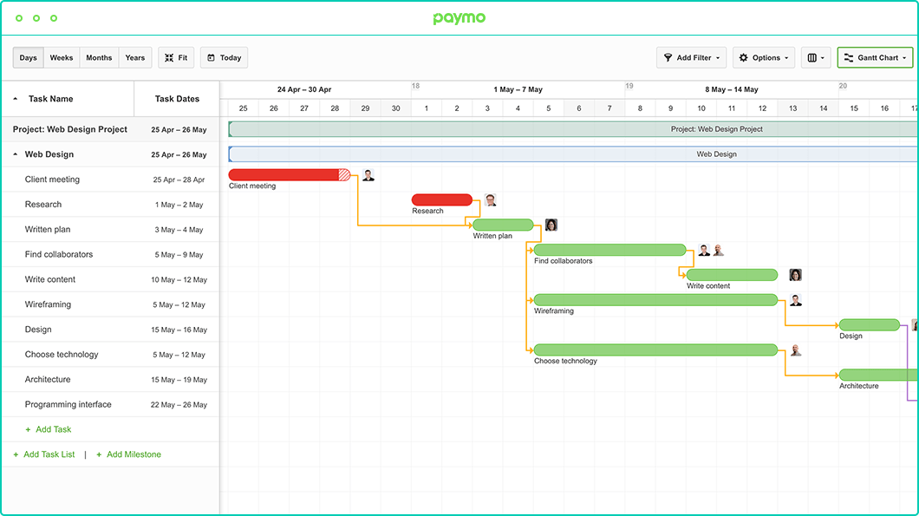The height and width of the screenshot is (516, 919).
Task: Click the red Client meeting Gantt bar
Action: (290, 174)
